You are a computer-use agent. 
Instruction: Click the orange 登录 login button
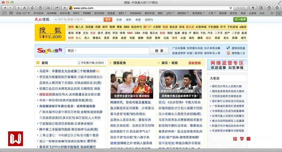108,19
